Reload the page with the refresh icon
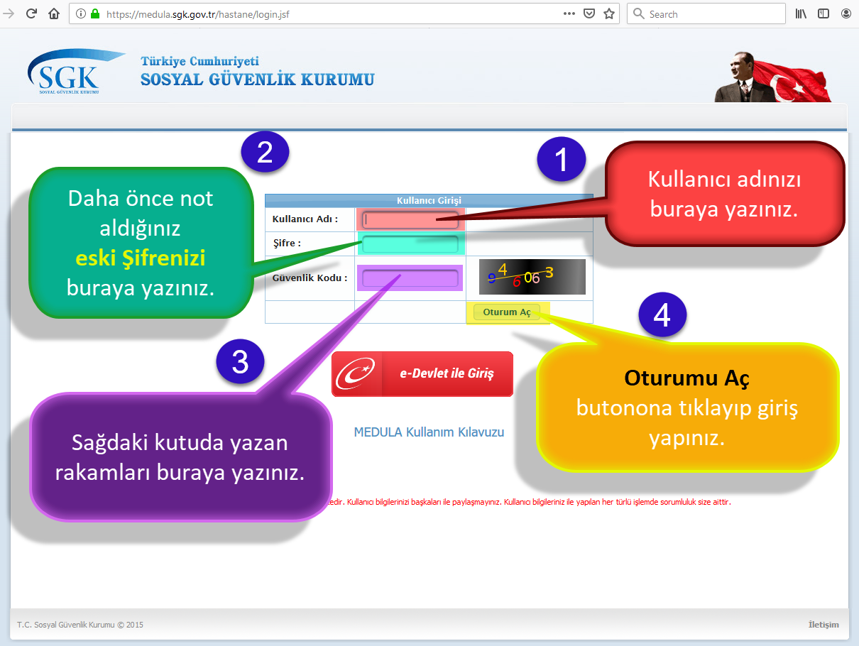This screenshot has width=859, height=646. tap(31, 13)
